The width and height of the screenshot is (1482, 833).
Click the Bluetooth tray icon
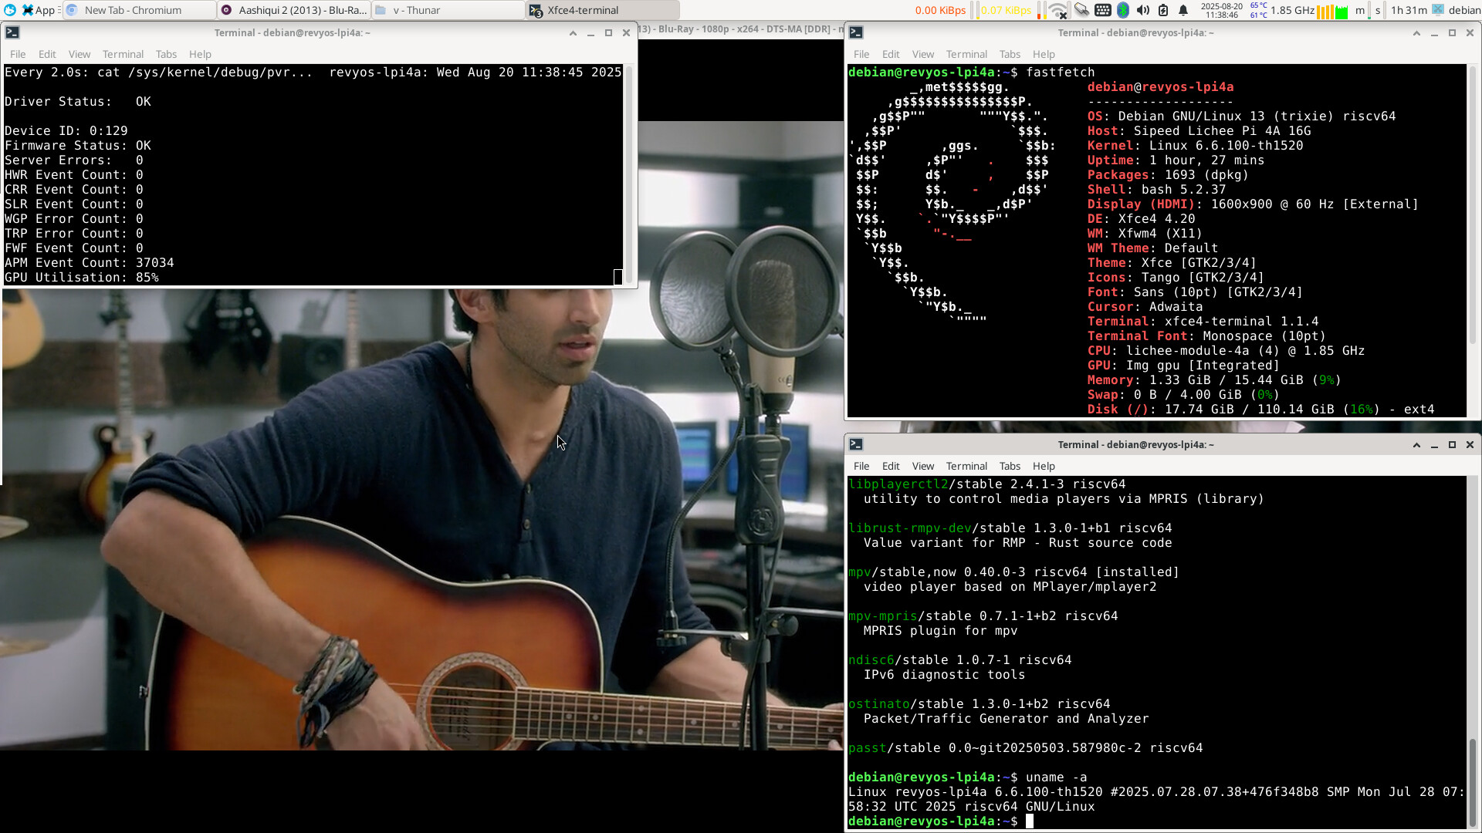pos(1123,10)
